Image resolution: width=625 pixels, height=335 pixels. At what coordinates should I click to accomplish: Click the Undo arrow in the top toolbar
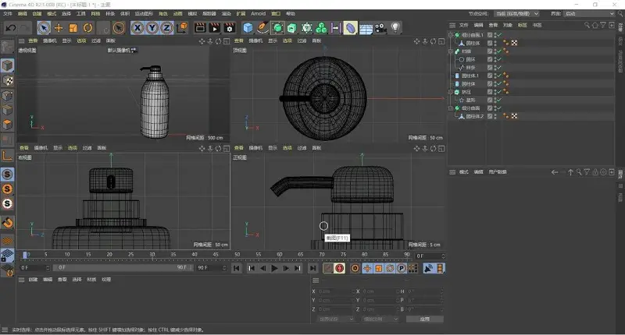[11, 28]
